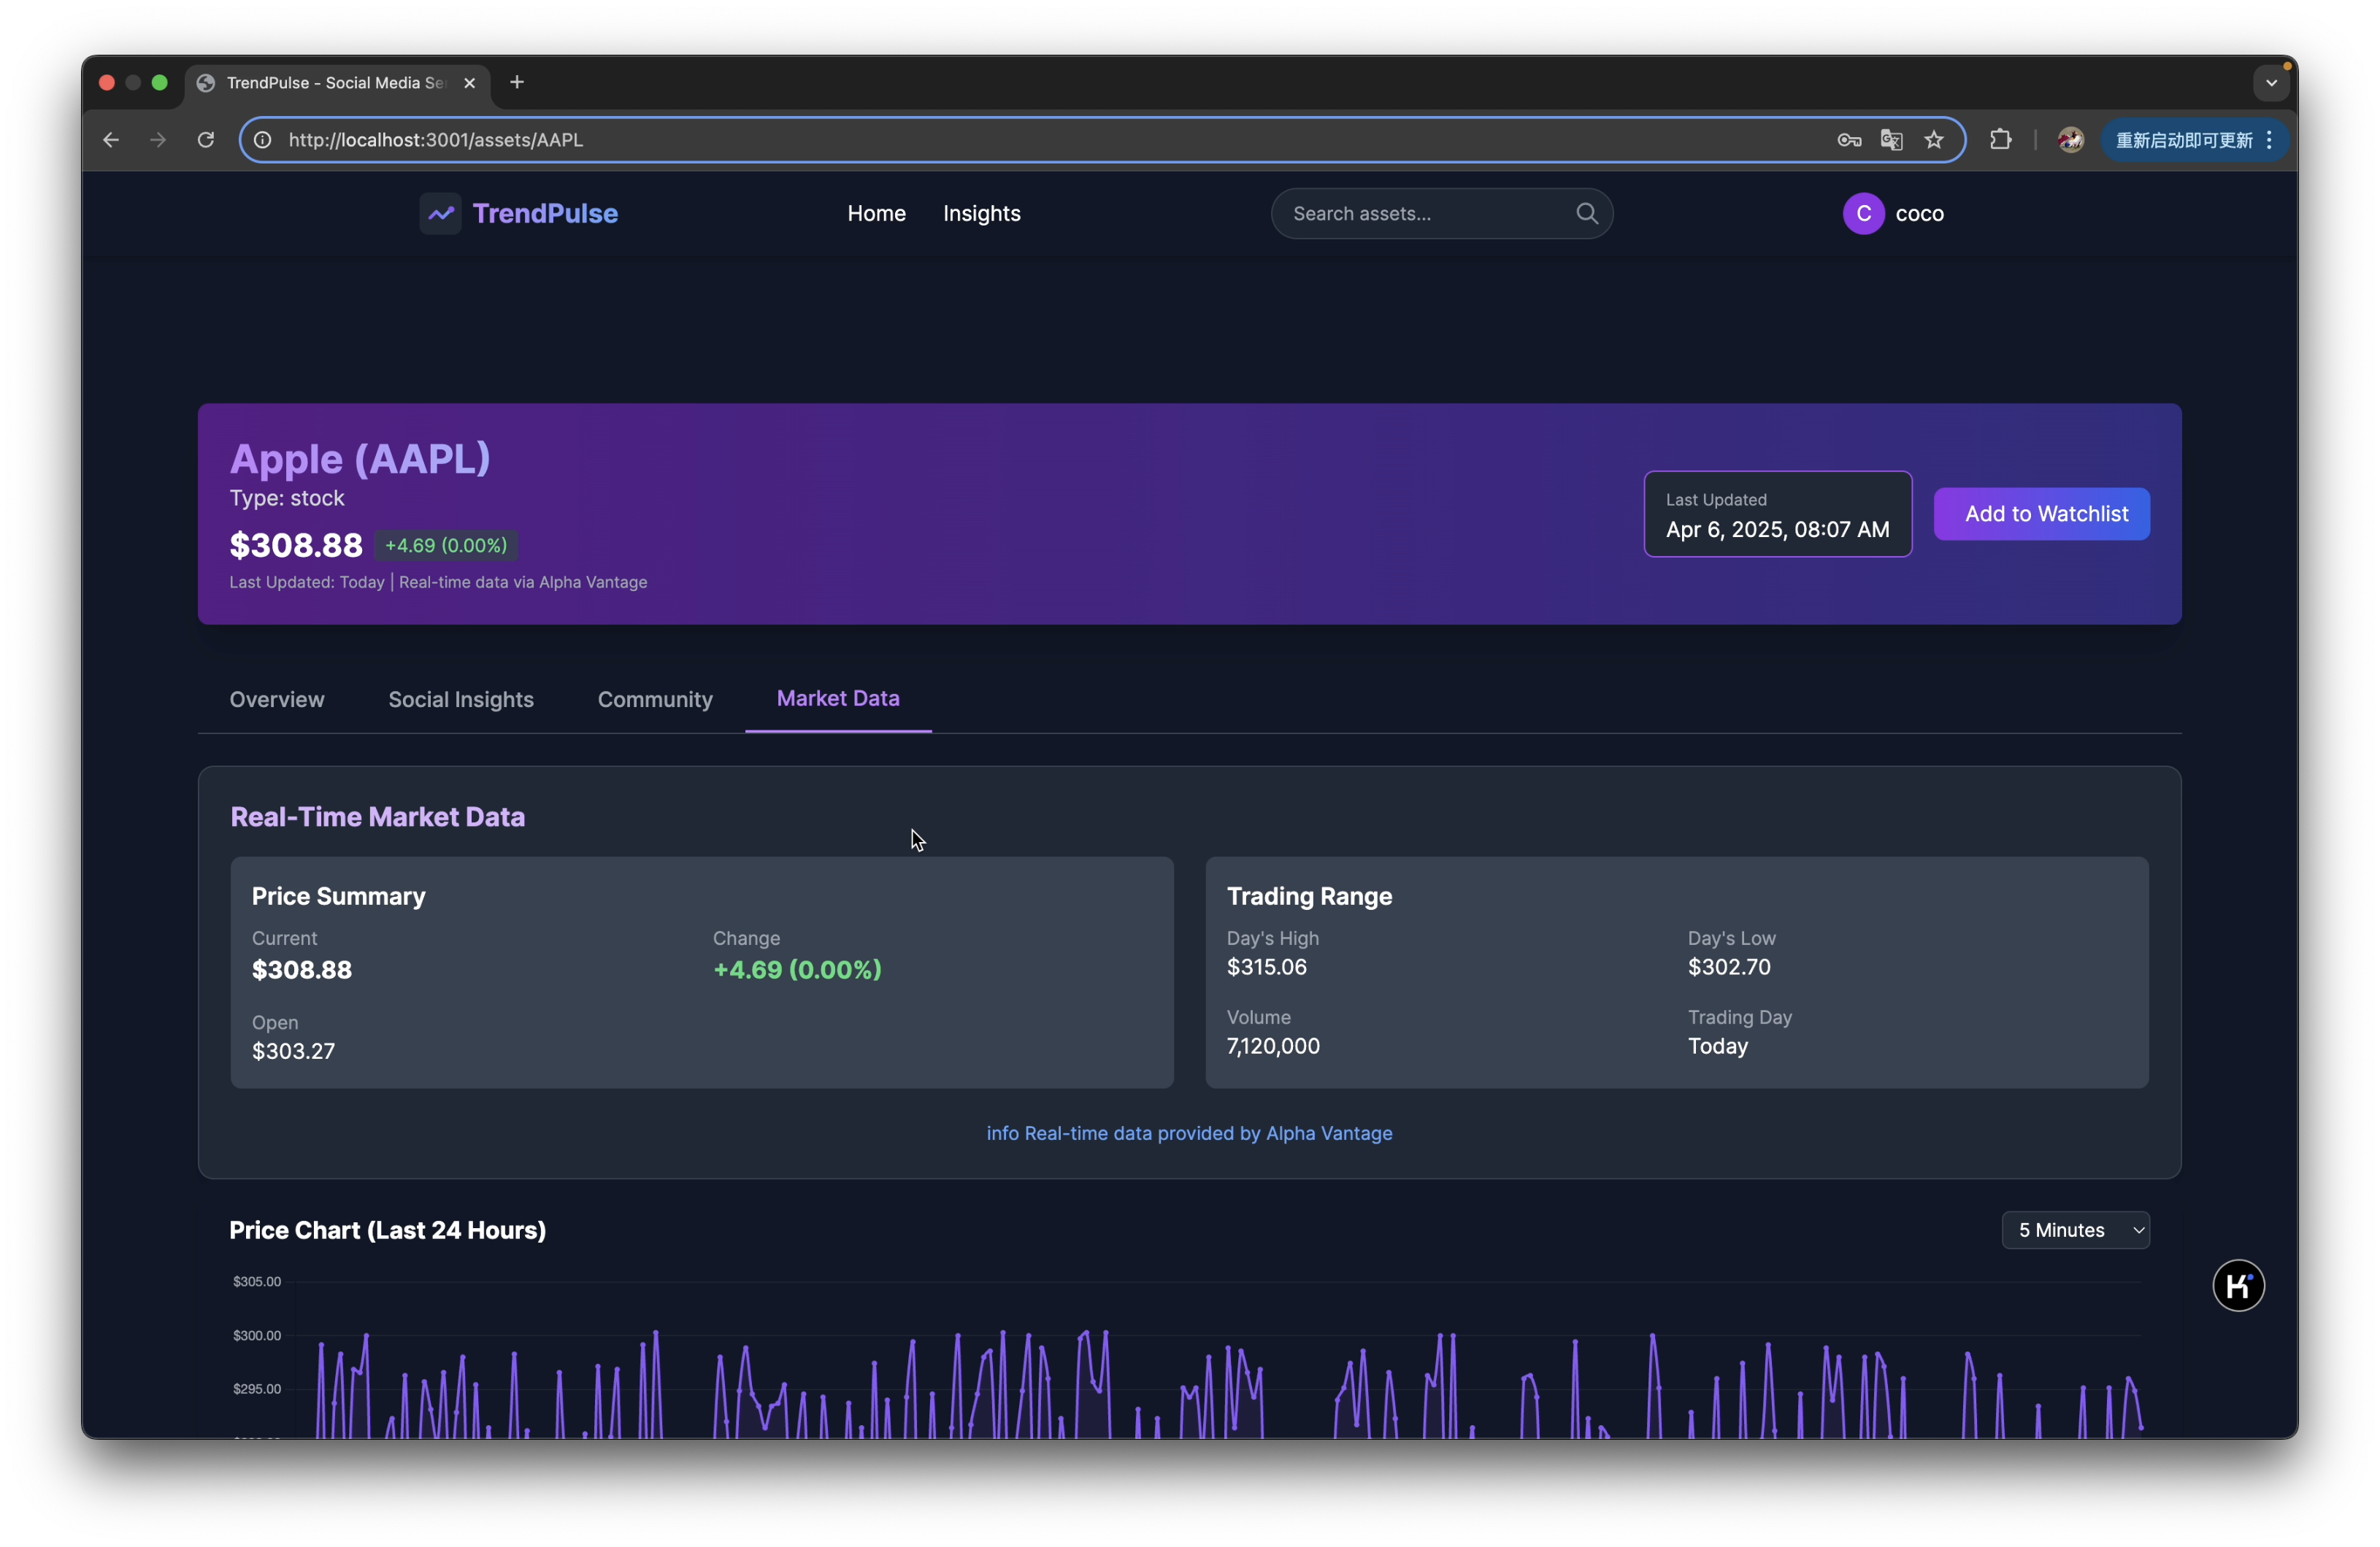Select the Overview tab
This screenshot has width=2380, height=1547.
(x=277, y=700)
